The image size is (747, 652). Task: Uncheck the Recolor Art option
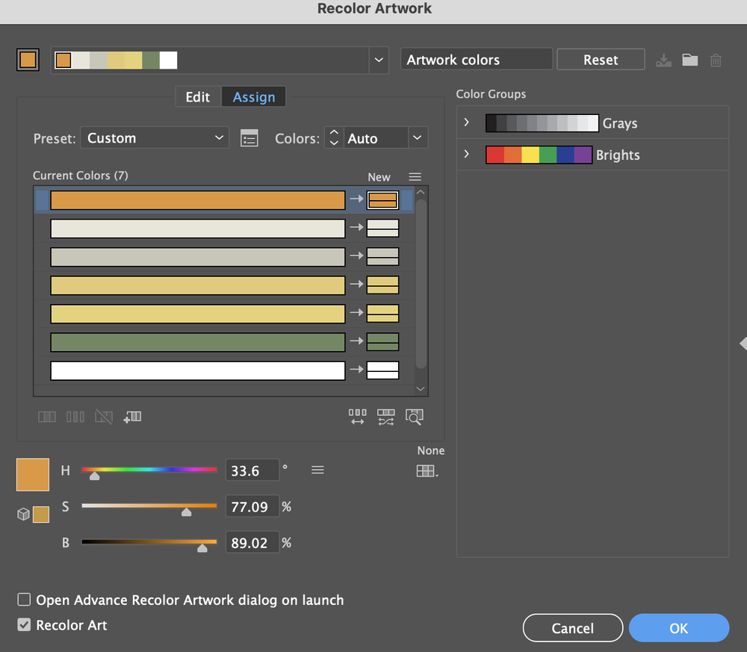[23, 625]
